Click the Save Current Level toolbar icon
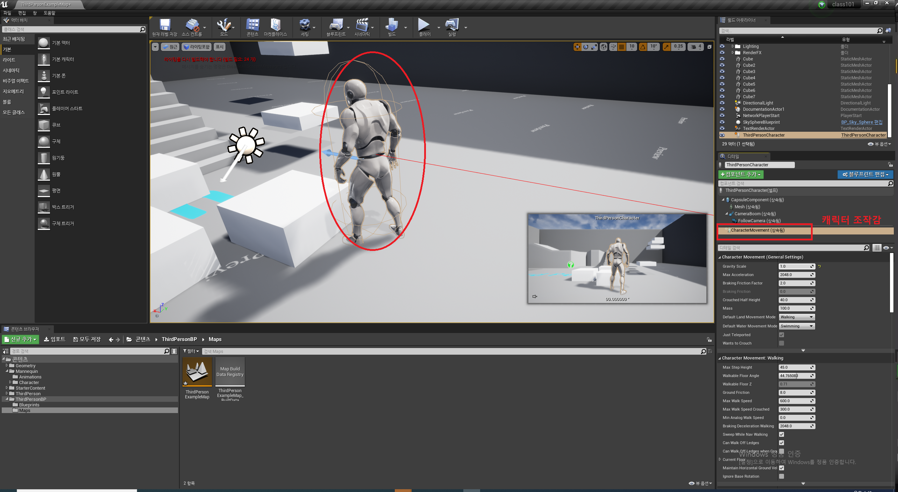This screenshot has height=492, width=898. (164, 26)
